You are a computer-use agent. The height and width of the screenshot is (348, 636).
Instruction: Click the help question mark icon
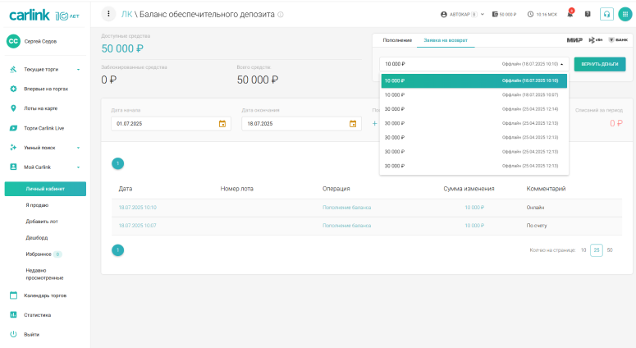pos(588,14)
